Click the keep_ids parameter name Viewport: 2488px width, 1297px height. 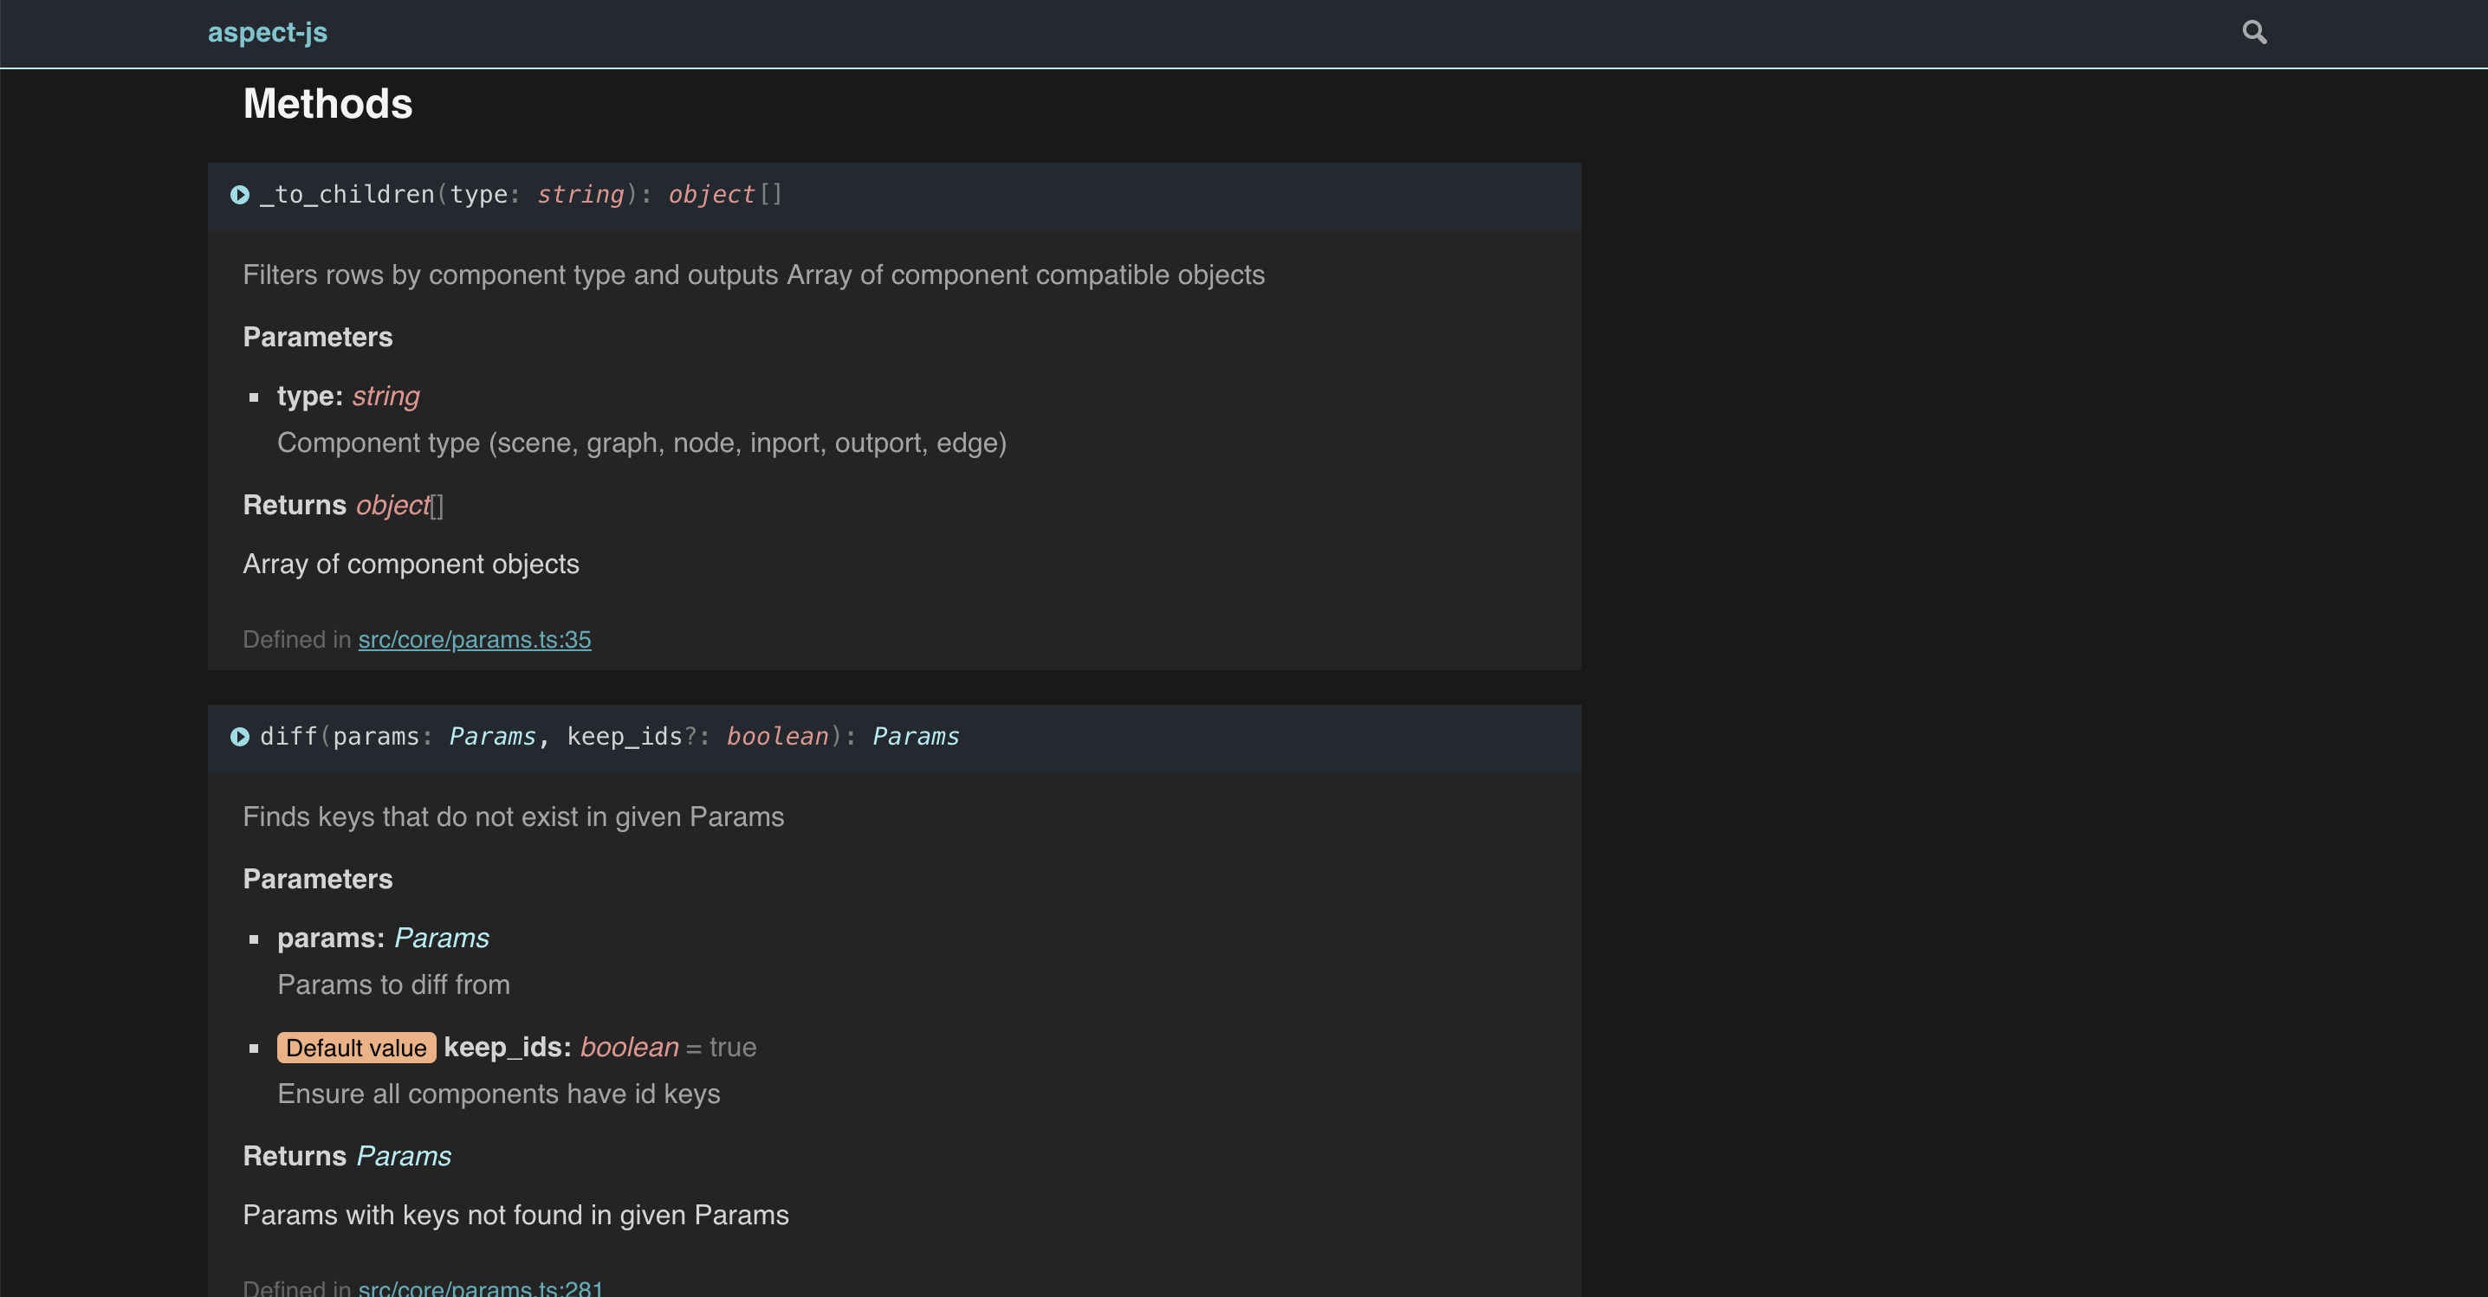pyautogui.click(x=506, y=1048)
